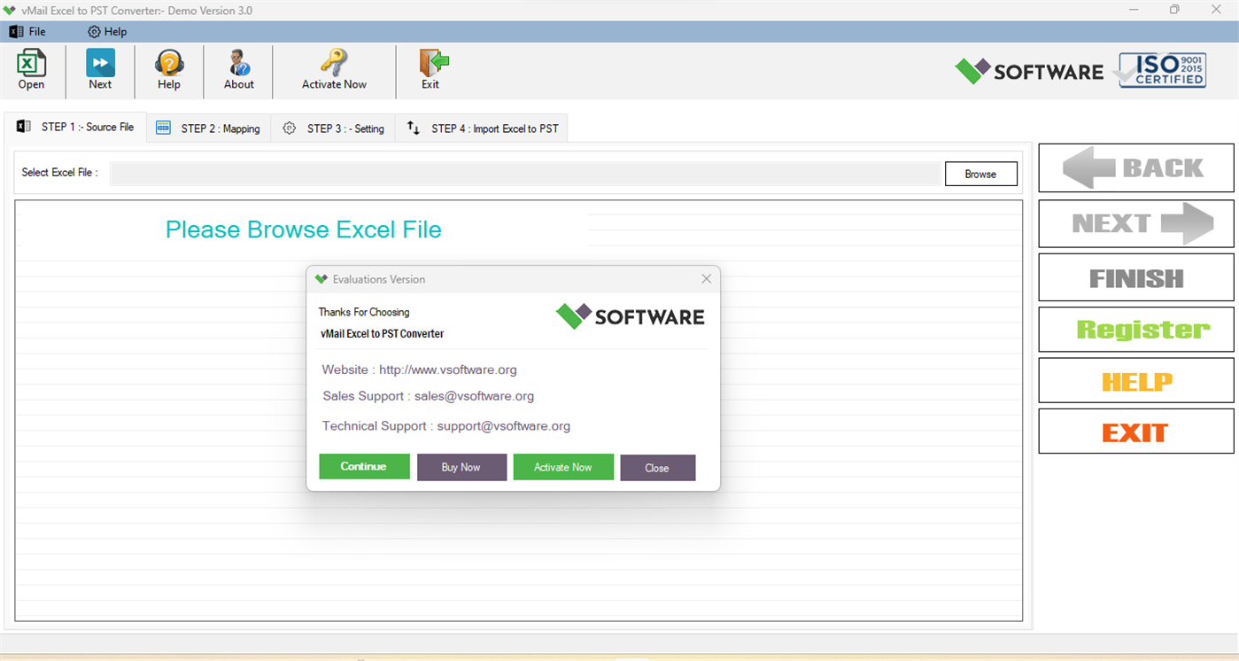Image resolution: width=1239 pixels, height=661 pixels.
Task: Click the gear icon on Step 3 tab
Action: tap(289, 128)
